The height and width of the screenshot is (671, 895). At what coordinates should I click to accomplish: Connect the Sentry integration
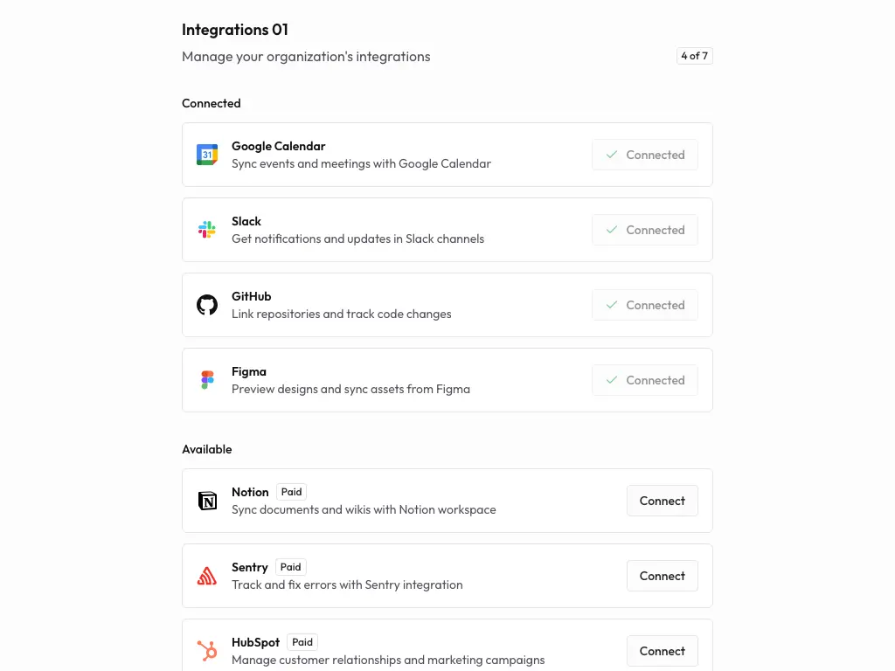662,576
